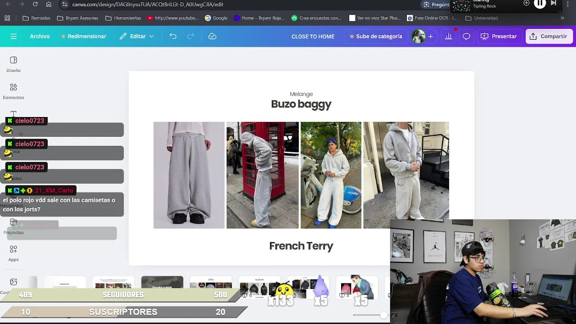Open the Elementos side panel
This screenshot has width=576, height=324.
pos(13,91)
